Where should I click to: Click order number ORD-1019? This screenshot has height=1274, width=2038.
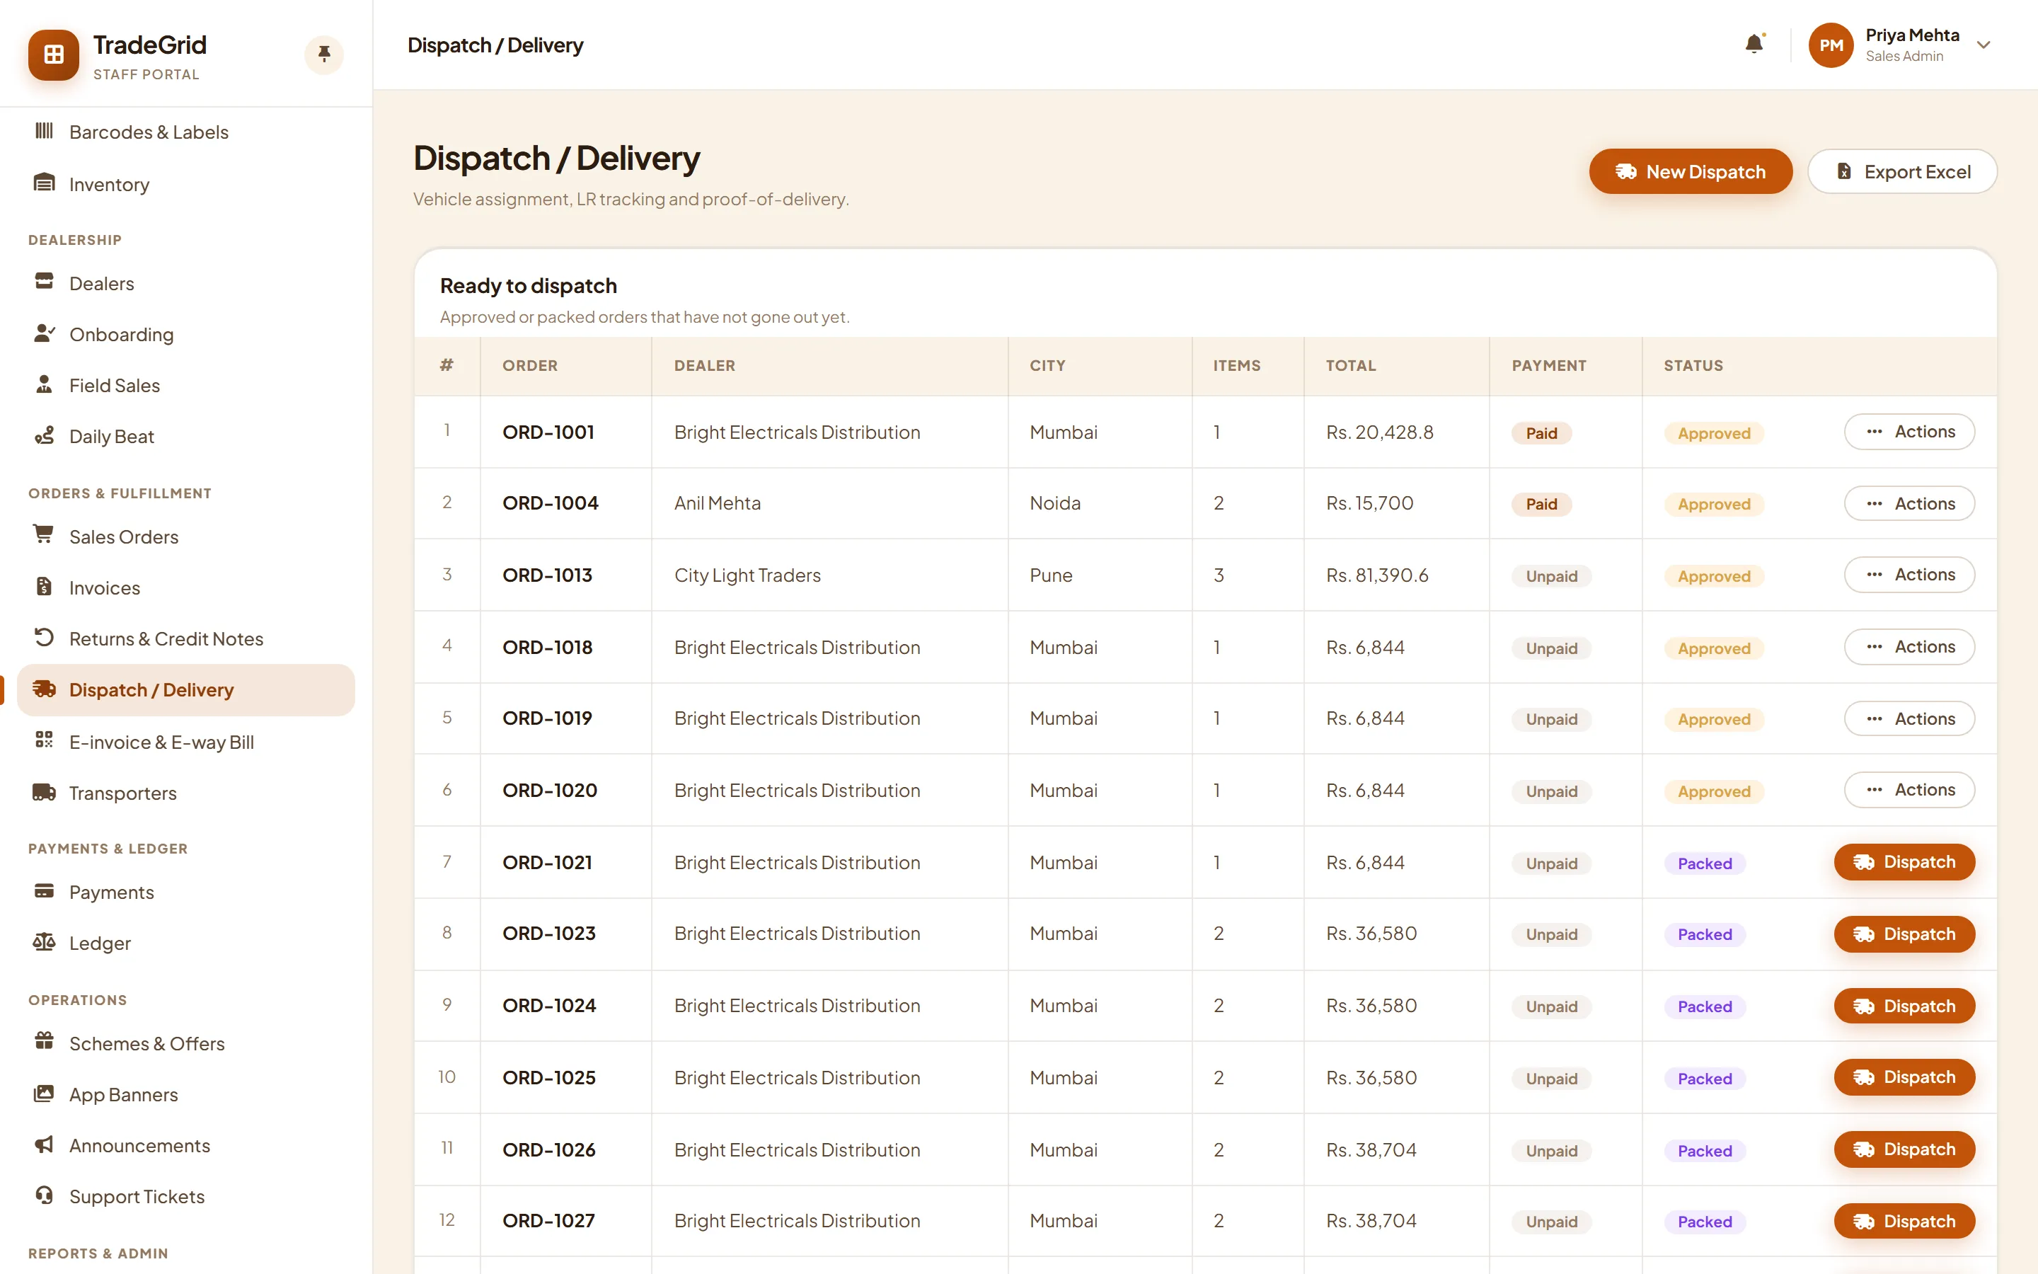(548, 718)
